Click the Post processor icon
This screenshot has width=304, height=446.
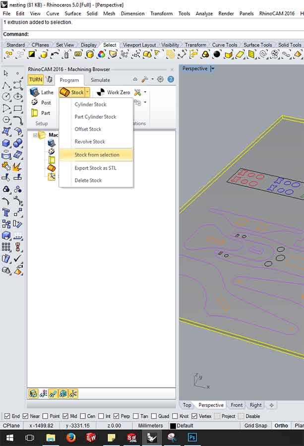(x=34, y=102)
